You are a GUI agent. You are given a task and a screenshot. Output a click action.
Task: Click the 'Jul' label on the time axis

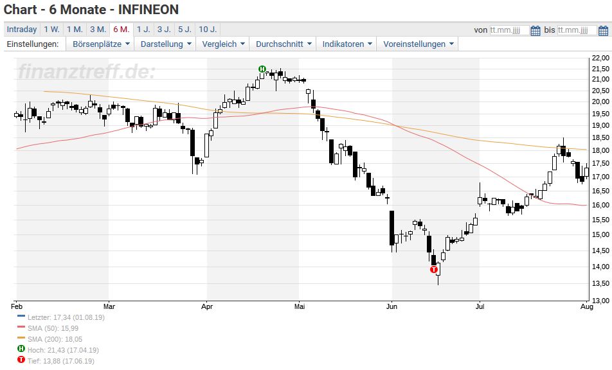tap(480, 306)
